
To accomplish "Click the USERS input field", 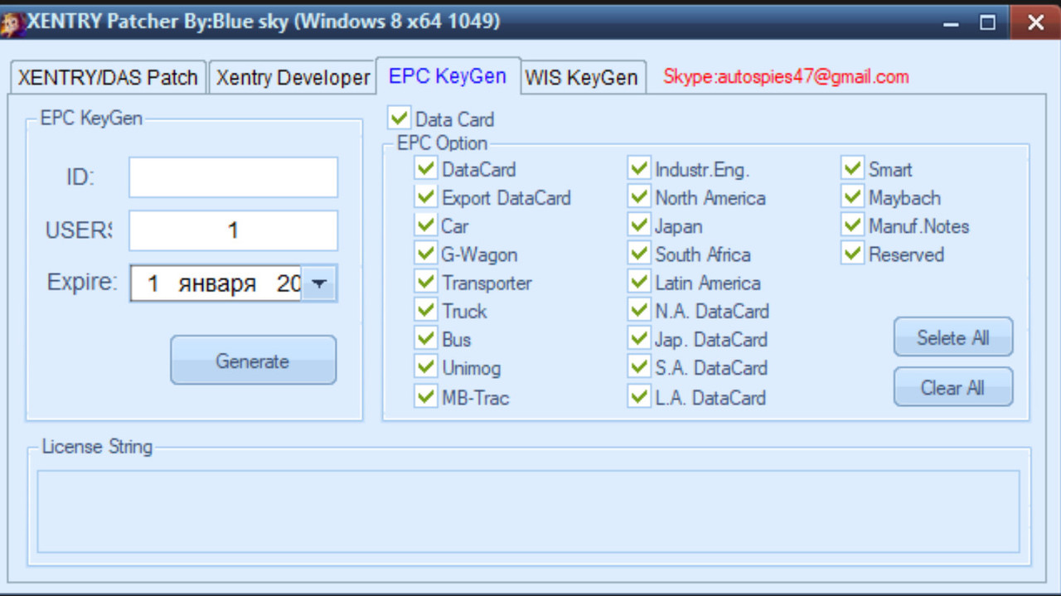I will coord(233,230).
